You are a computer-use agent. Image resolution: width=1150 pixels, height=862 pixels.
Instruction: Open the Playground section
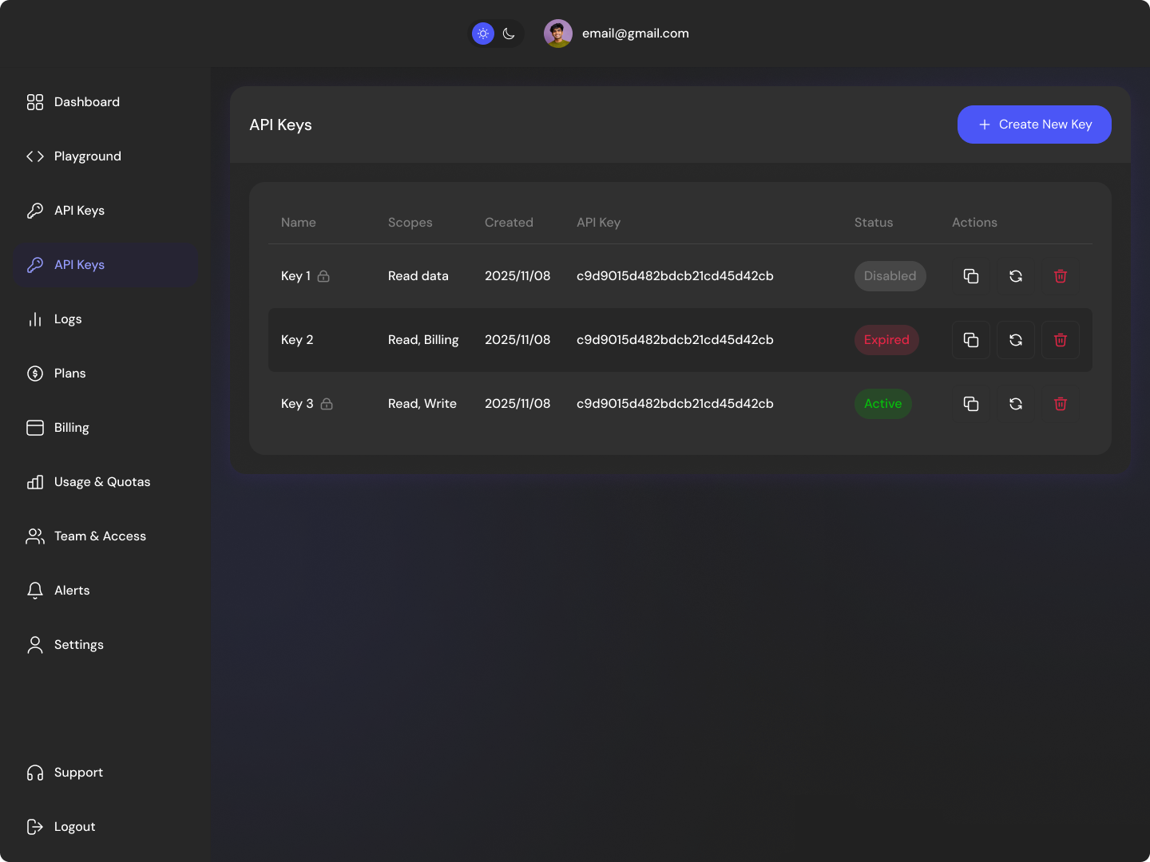point(88,156)
